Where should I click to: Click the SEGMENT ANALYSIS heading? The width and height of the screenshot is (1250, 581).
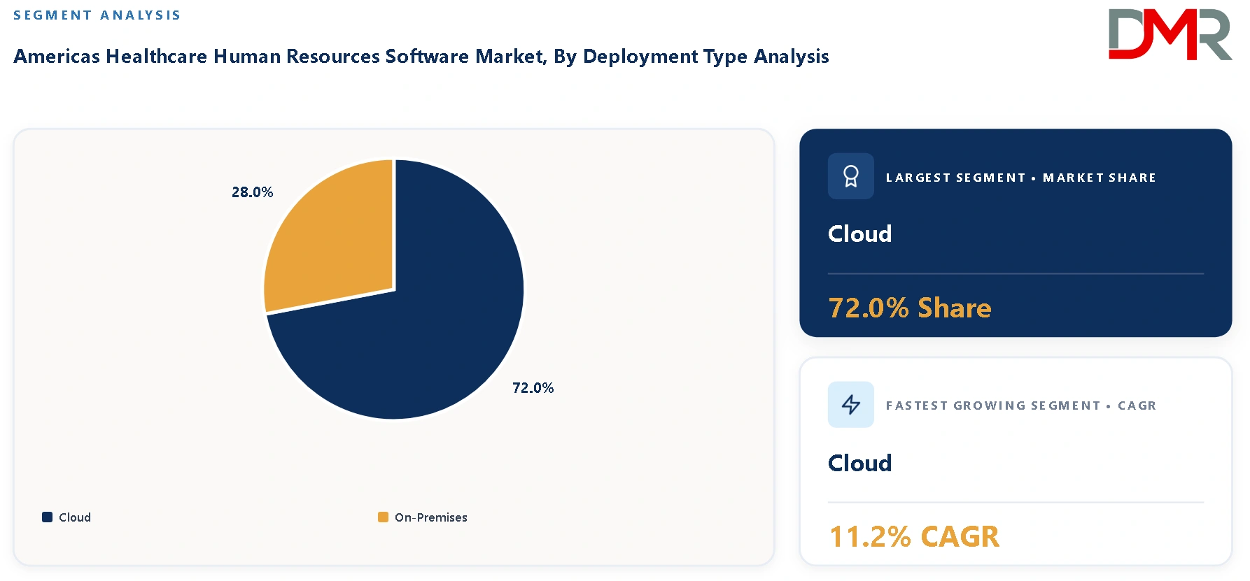click(x=97, y=15)
